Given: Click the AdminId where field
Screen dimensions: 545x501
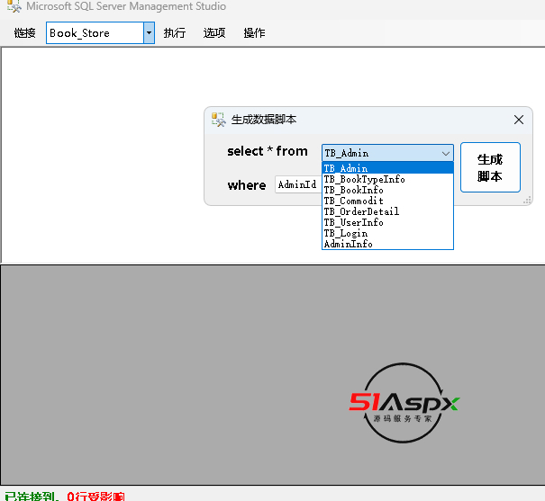Looking at the screenshot, I should click(298, 184).
